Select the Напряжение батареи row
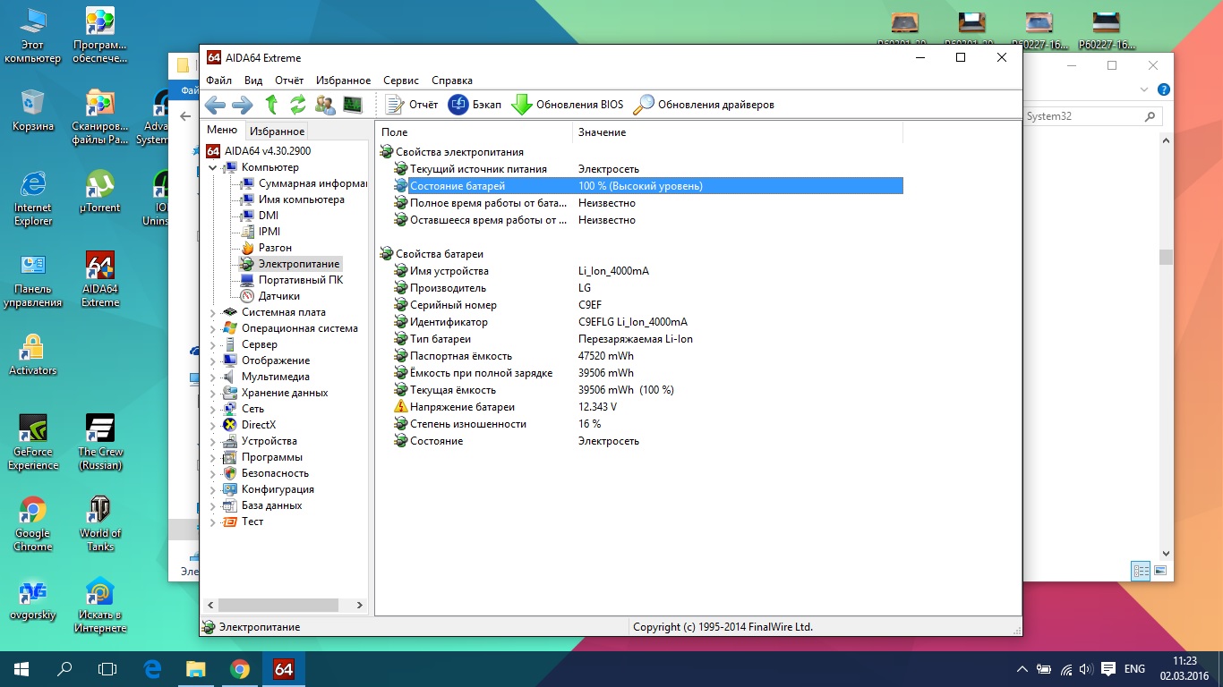The height and width of the screenshot is (687, 1223). click(647, 407)
